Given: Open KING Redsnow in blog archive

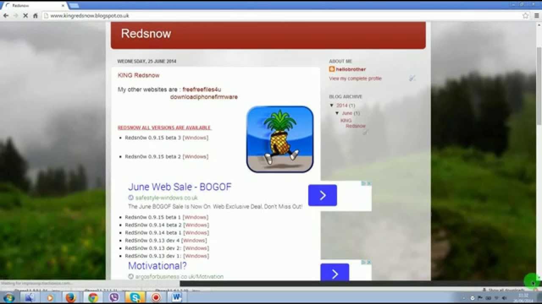Looking at the screenshot, I should 353,123.
